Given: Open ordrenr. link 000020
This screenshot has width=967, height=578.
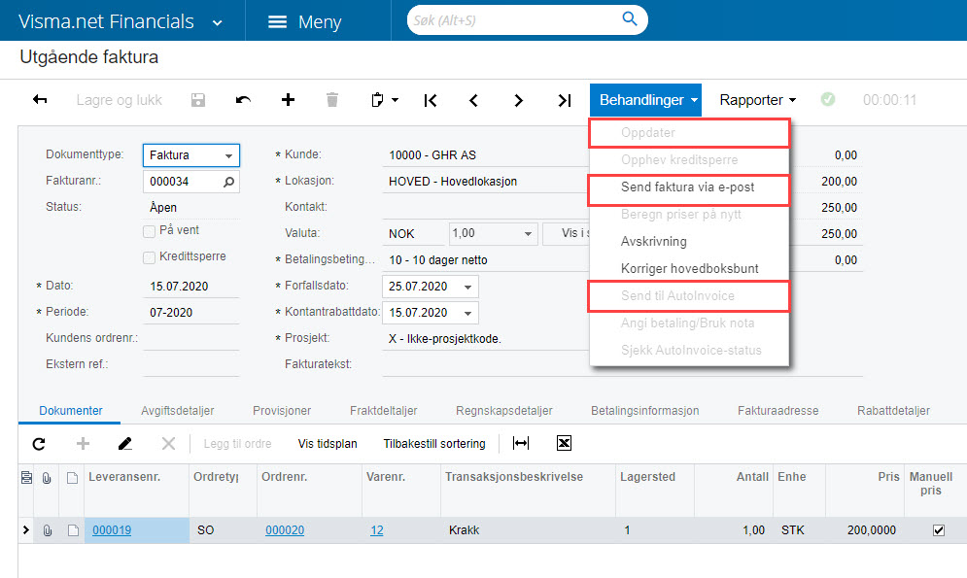Looking at the screenshot, I should pyautogui.click(x=285, y=530).
